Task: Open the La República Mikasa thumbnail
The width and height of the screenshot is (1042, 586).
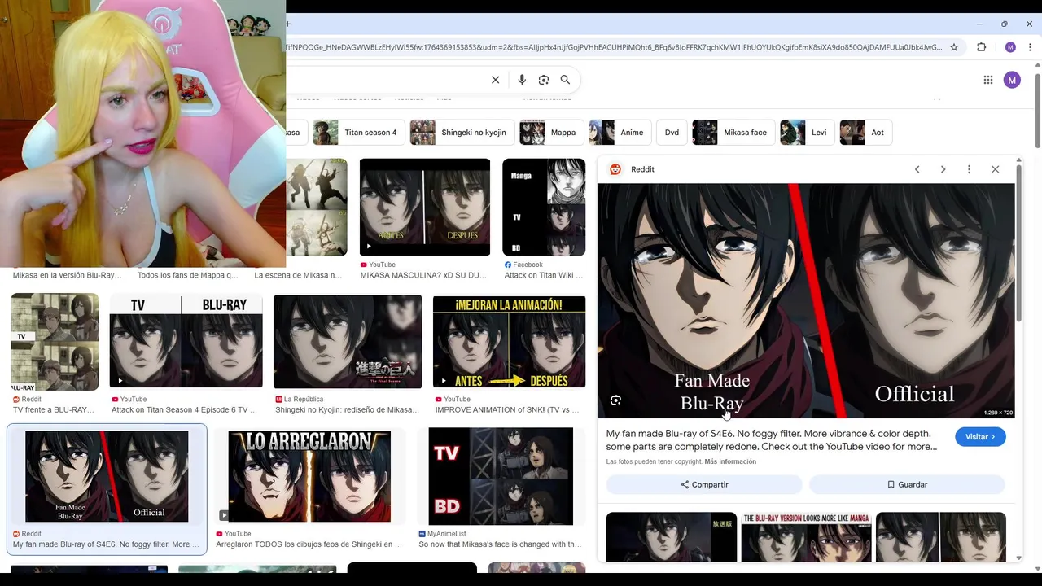Action: [348, 342]
